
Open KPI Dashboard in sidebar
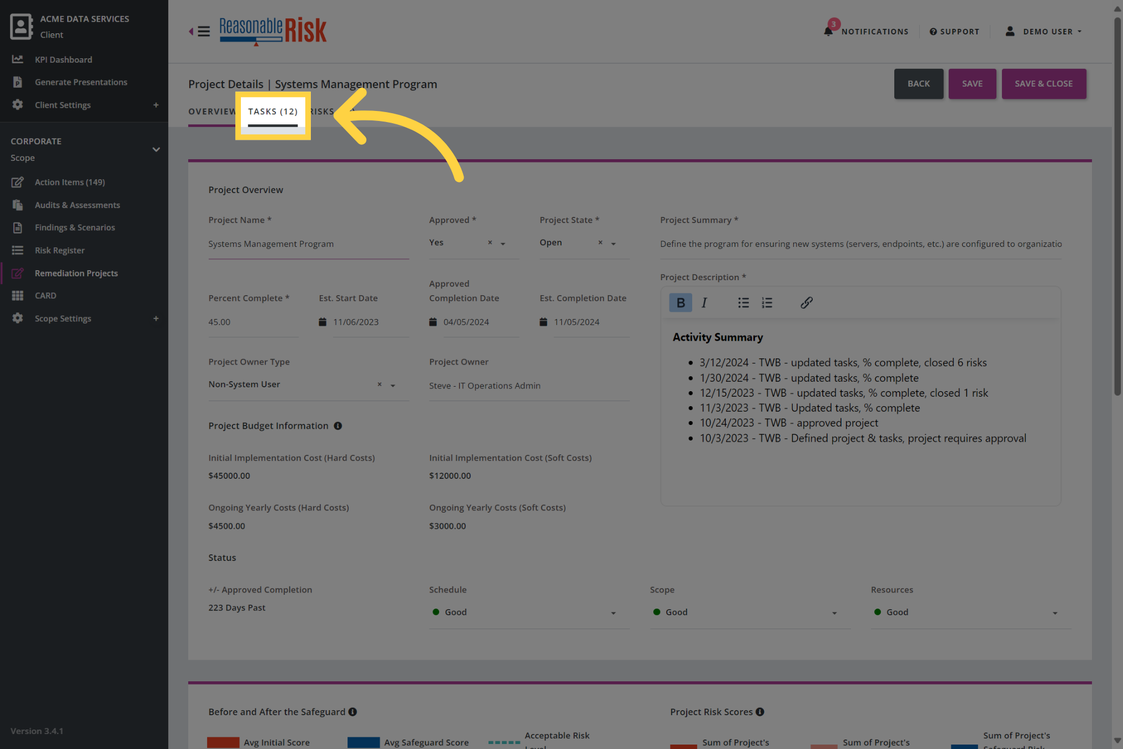pyautogui.click(x=63, y=59)
